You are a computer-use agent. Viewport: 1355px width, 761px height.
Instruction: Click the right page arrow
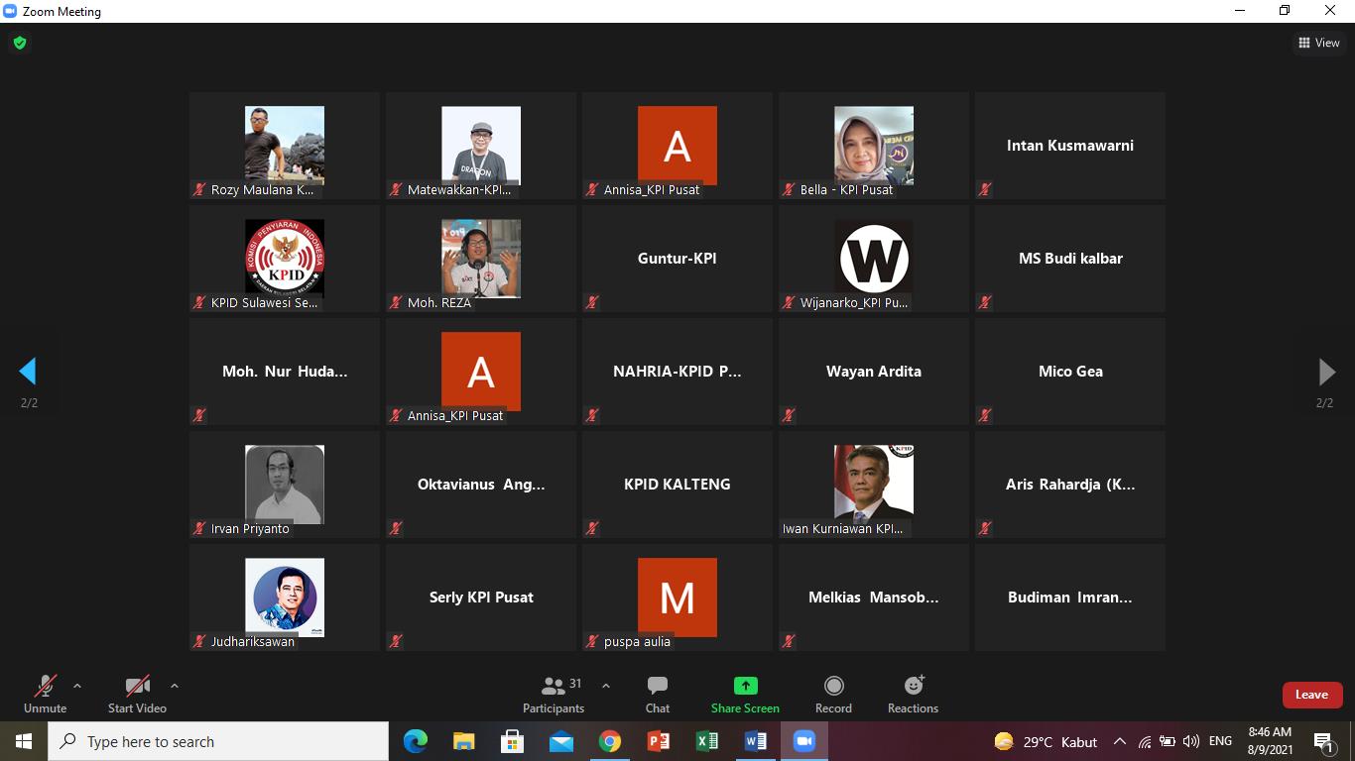(x=1325, y=372)
